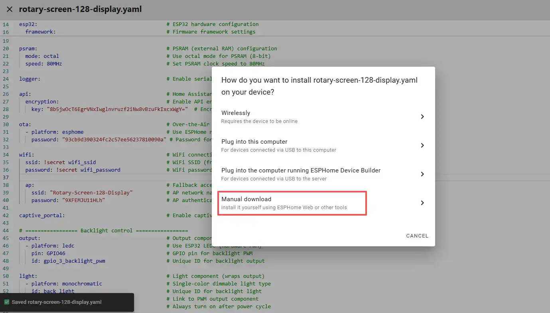Image resolution: width=550 pixels, height=313 pixels.
Task: Expand the Manual download chevron
Action: [x=422, y=203]
